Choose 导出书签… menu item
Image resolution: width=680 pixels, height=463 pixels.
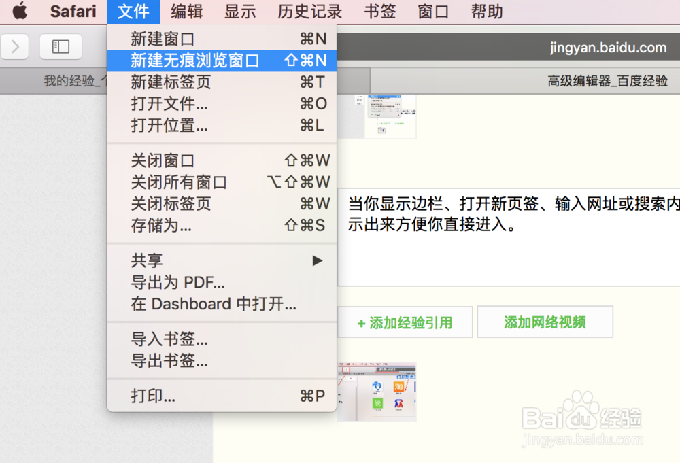222,361
